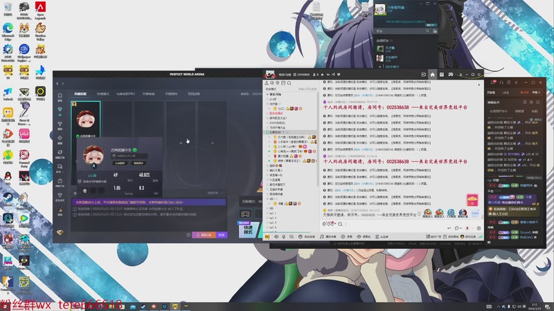Image resolution: width=554 pixels, height=311 pixels.
Task: Open the Apex Legends desktop shortcut
Action: point(40,10)
